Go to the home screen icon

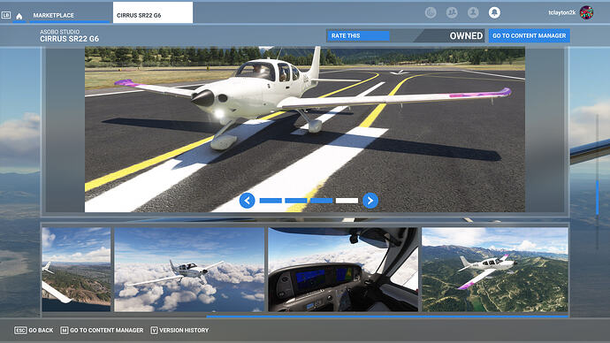(x=19, y=16)
